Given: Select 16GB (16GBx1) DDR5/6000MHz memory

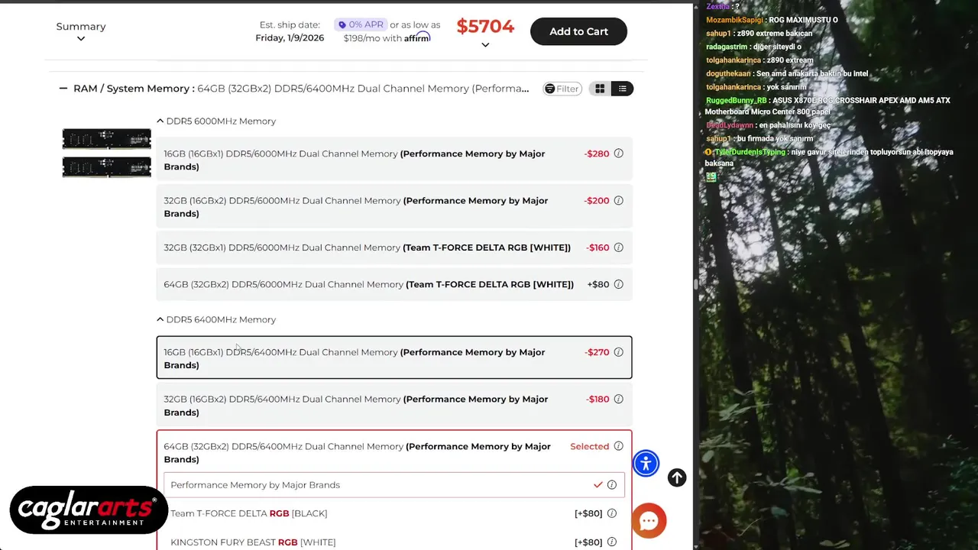Looking at the screenshot, I should [x=394, y=160].
